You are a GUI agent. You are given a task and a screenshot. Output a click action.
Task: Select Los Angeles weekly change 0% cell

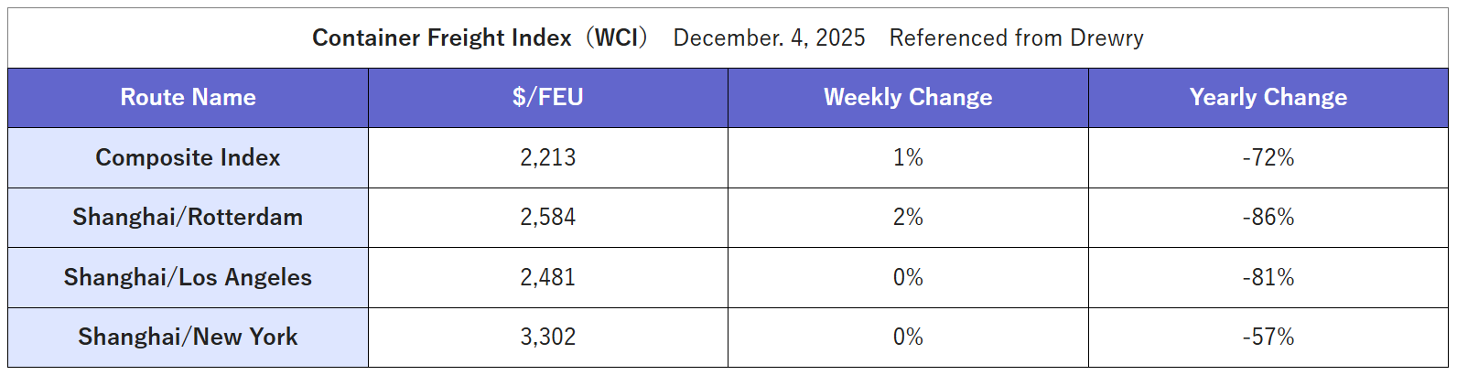[907, 277]
